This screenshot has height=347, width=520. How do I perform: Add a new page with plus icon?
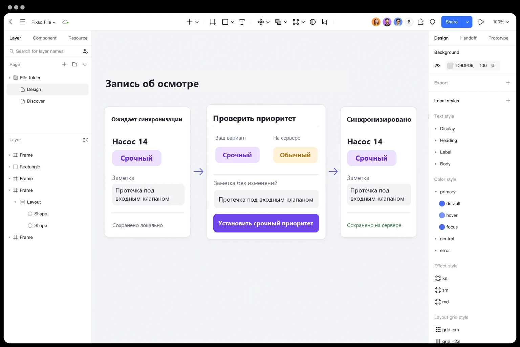[64, 64]
